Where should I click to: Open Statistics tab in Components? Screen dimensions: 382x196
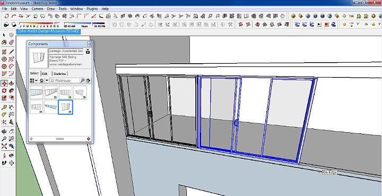(x=59, y=74)
